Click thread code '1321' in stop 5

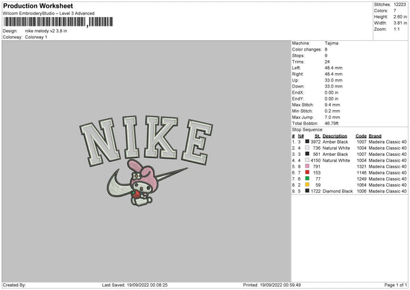pyautogui.click(x=361, y=167)
